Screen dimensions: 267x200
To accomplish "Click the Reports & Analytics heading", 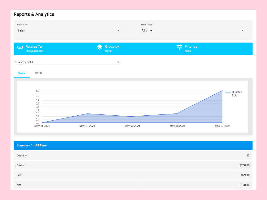I will click(34, 14).
